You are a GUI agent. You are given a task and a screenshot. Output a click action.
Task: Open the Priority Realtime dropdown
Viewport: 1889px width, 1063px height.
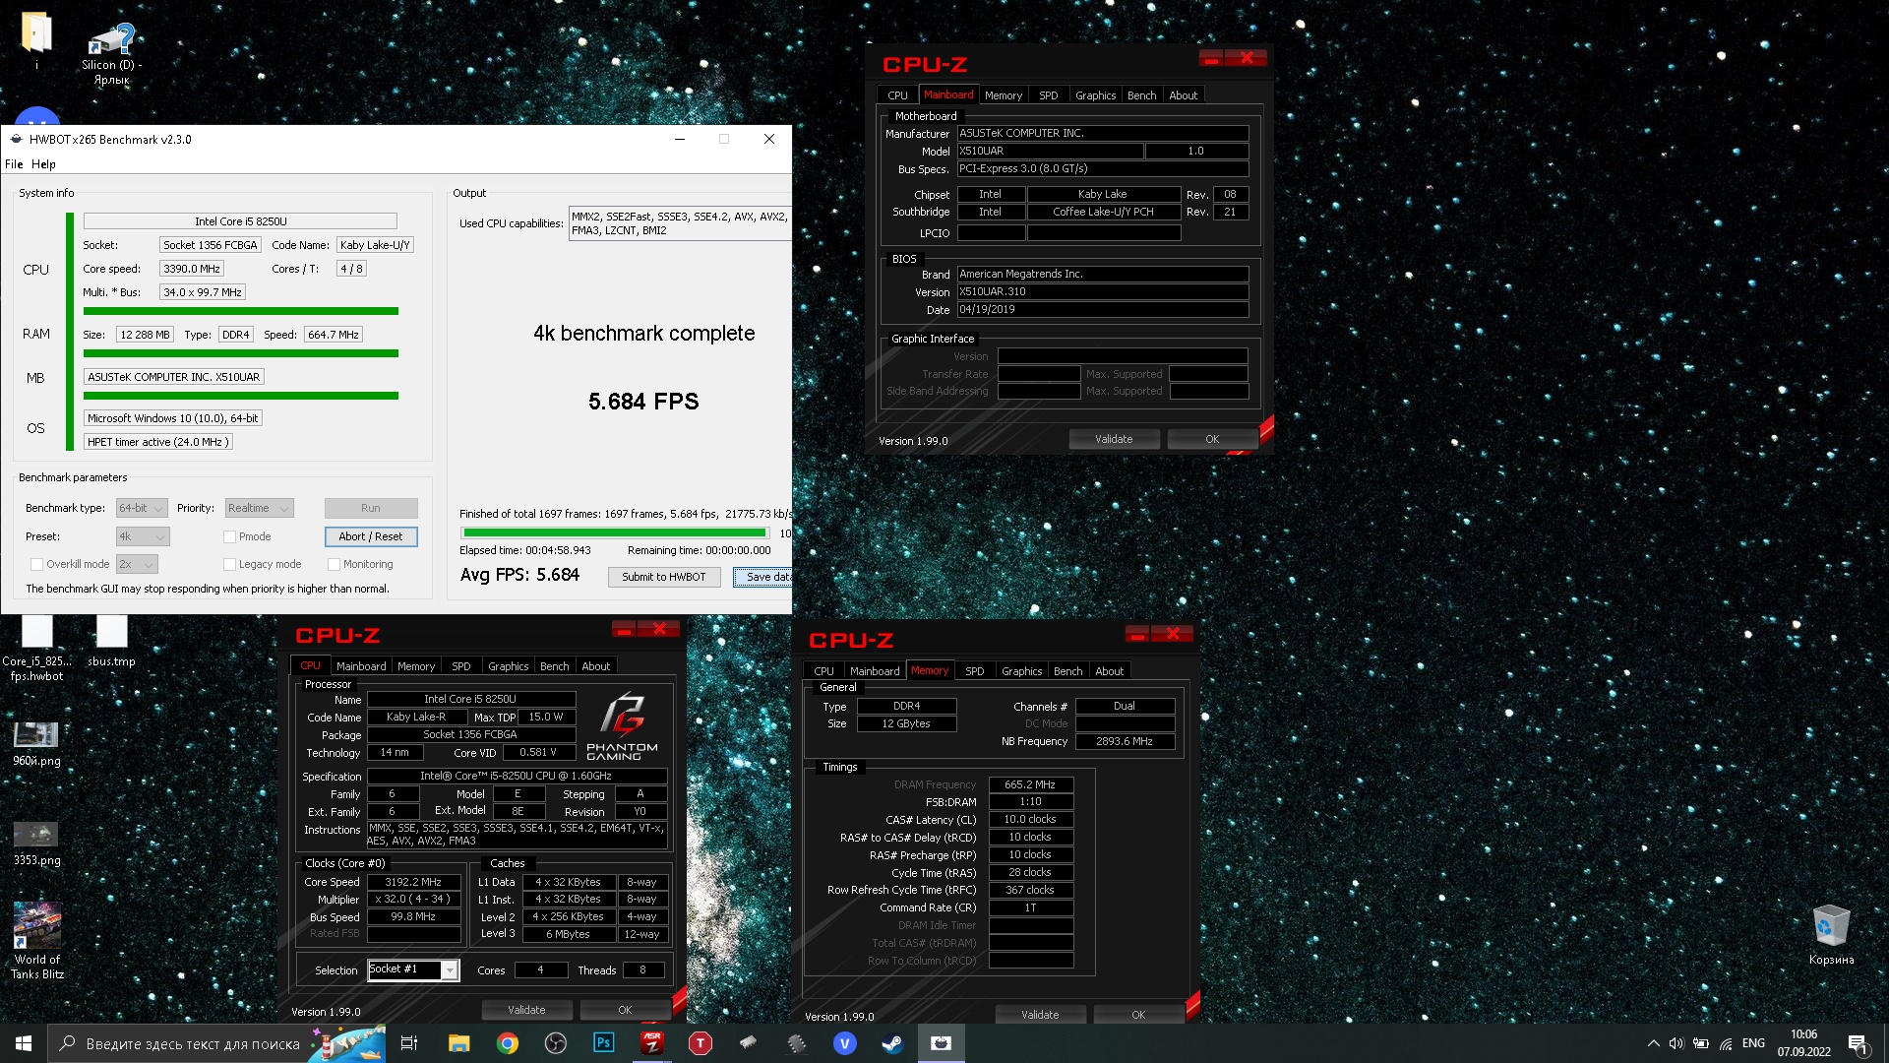click(x=260, y=508)
